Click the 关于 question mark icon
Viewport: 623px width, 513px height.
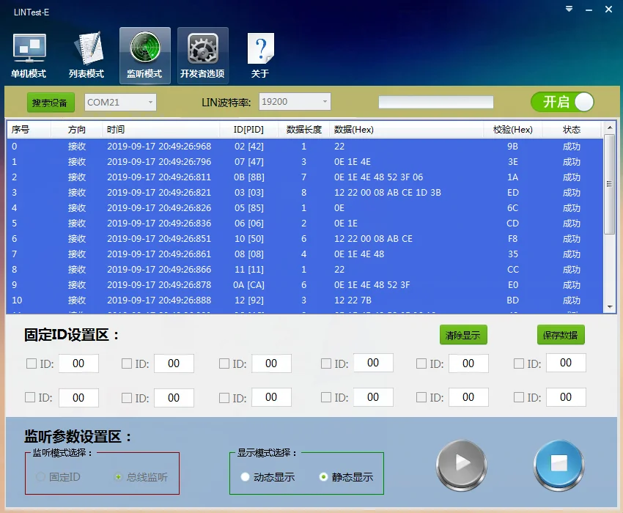(259, 45)
